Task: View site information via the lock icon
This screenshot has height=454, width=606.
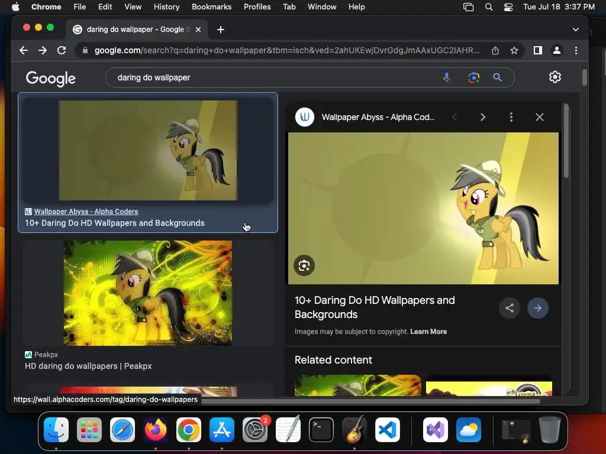Action: (85, 51)
